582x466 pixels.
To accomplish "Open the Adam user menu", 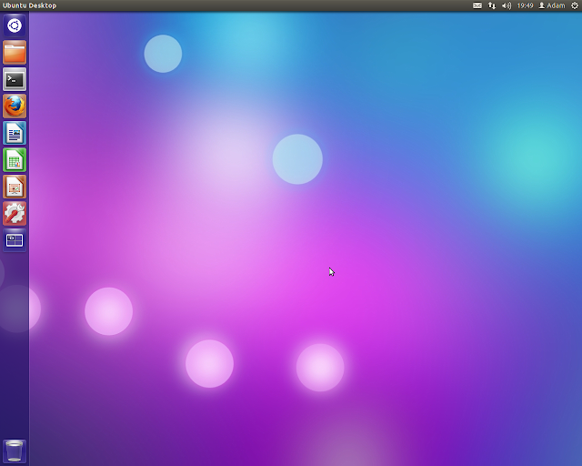I will pyautogui.click(x=552, y=5).
